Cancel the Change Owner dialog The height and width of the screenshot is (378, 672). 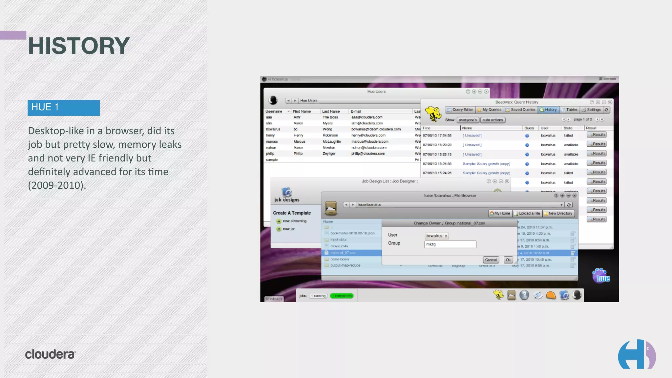491,260
